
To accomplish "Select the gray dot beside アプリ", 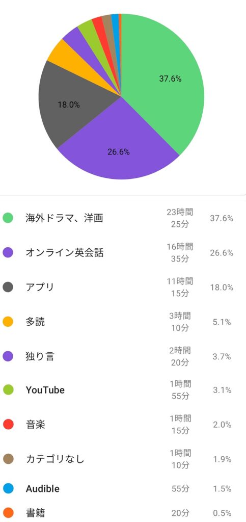I will pos(8,288).
